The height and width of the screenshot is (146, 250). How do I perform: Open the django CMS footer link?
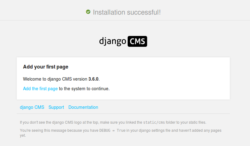[32, 107]
